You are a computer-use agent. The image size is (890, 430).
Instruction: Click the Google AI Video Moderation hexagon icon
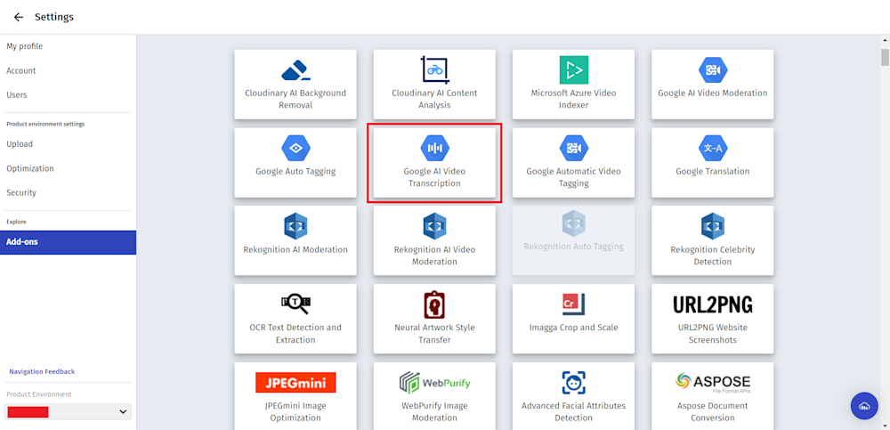(x=713, y=69)
